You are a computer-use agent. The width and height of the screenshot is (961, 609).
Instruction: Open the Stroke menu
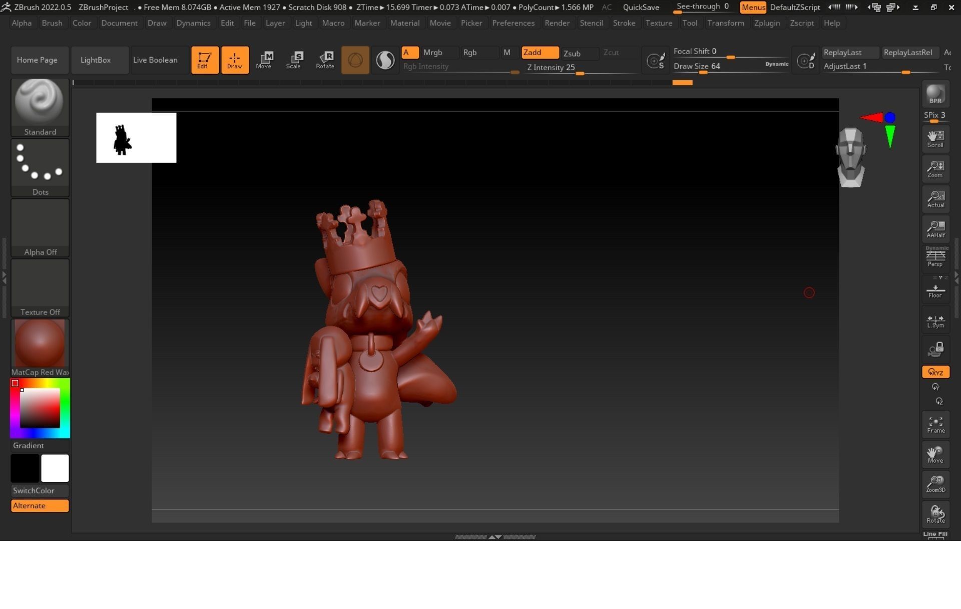tap(624, 23)
